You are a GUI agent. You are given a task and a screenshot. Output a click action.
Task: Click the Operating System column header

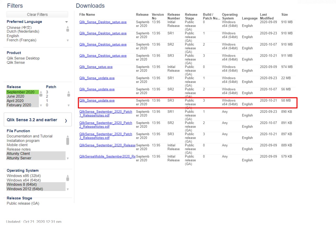pyautogui.click(x=230, y=16)
